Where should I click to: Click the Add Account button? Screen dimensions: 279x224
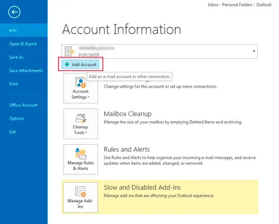pyautogui.click(x=80, y=64)
